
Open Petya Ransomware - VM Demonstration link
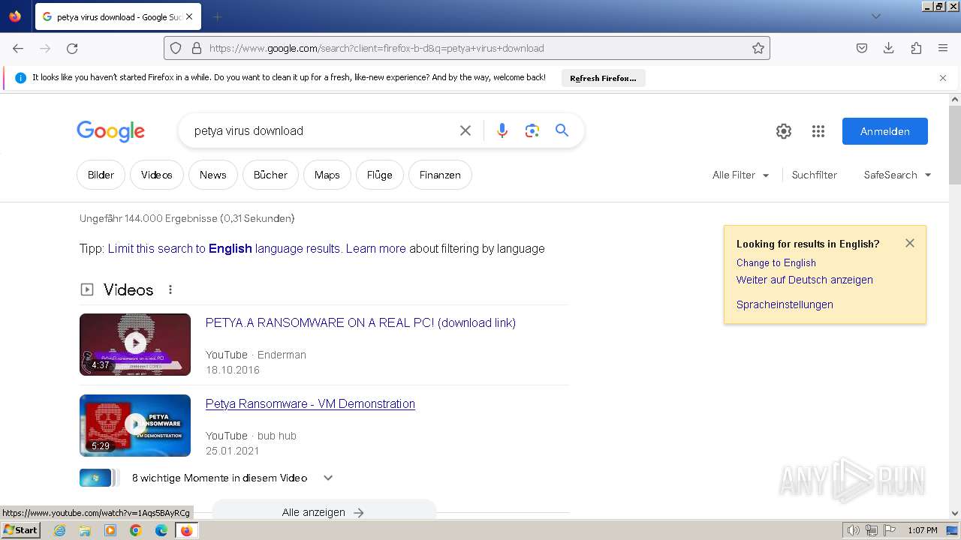point(310,403)
